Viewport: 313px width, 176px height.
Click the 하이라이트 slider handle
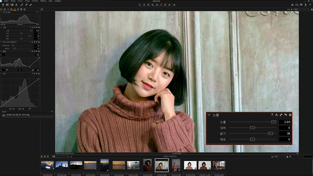pyautogui.click(x=12, y=45)
